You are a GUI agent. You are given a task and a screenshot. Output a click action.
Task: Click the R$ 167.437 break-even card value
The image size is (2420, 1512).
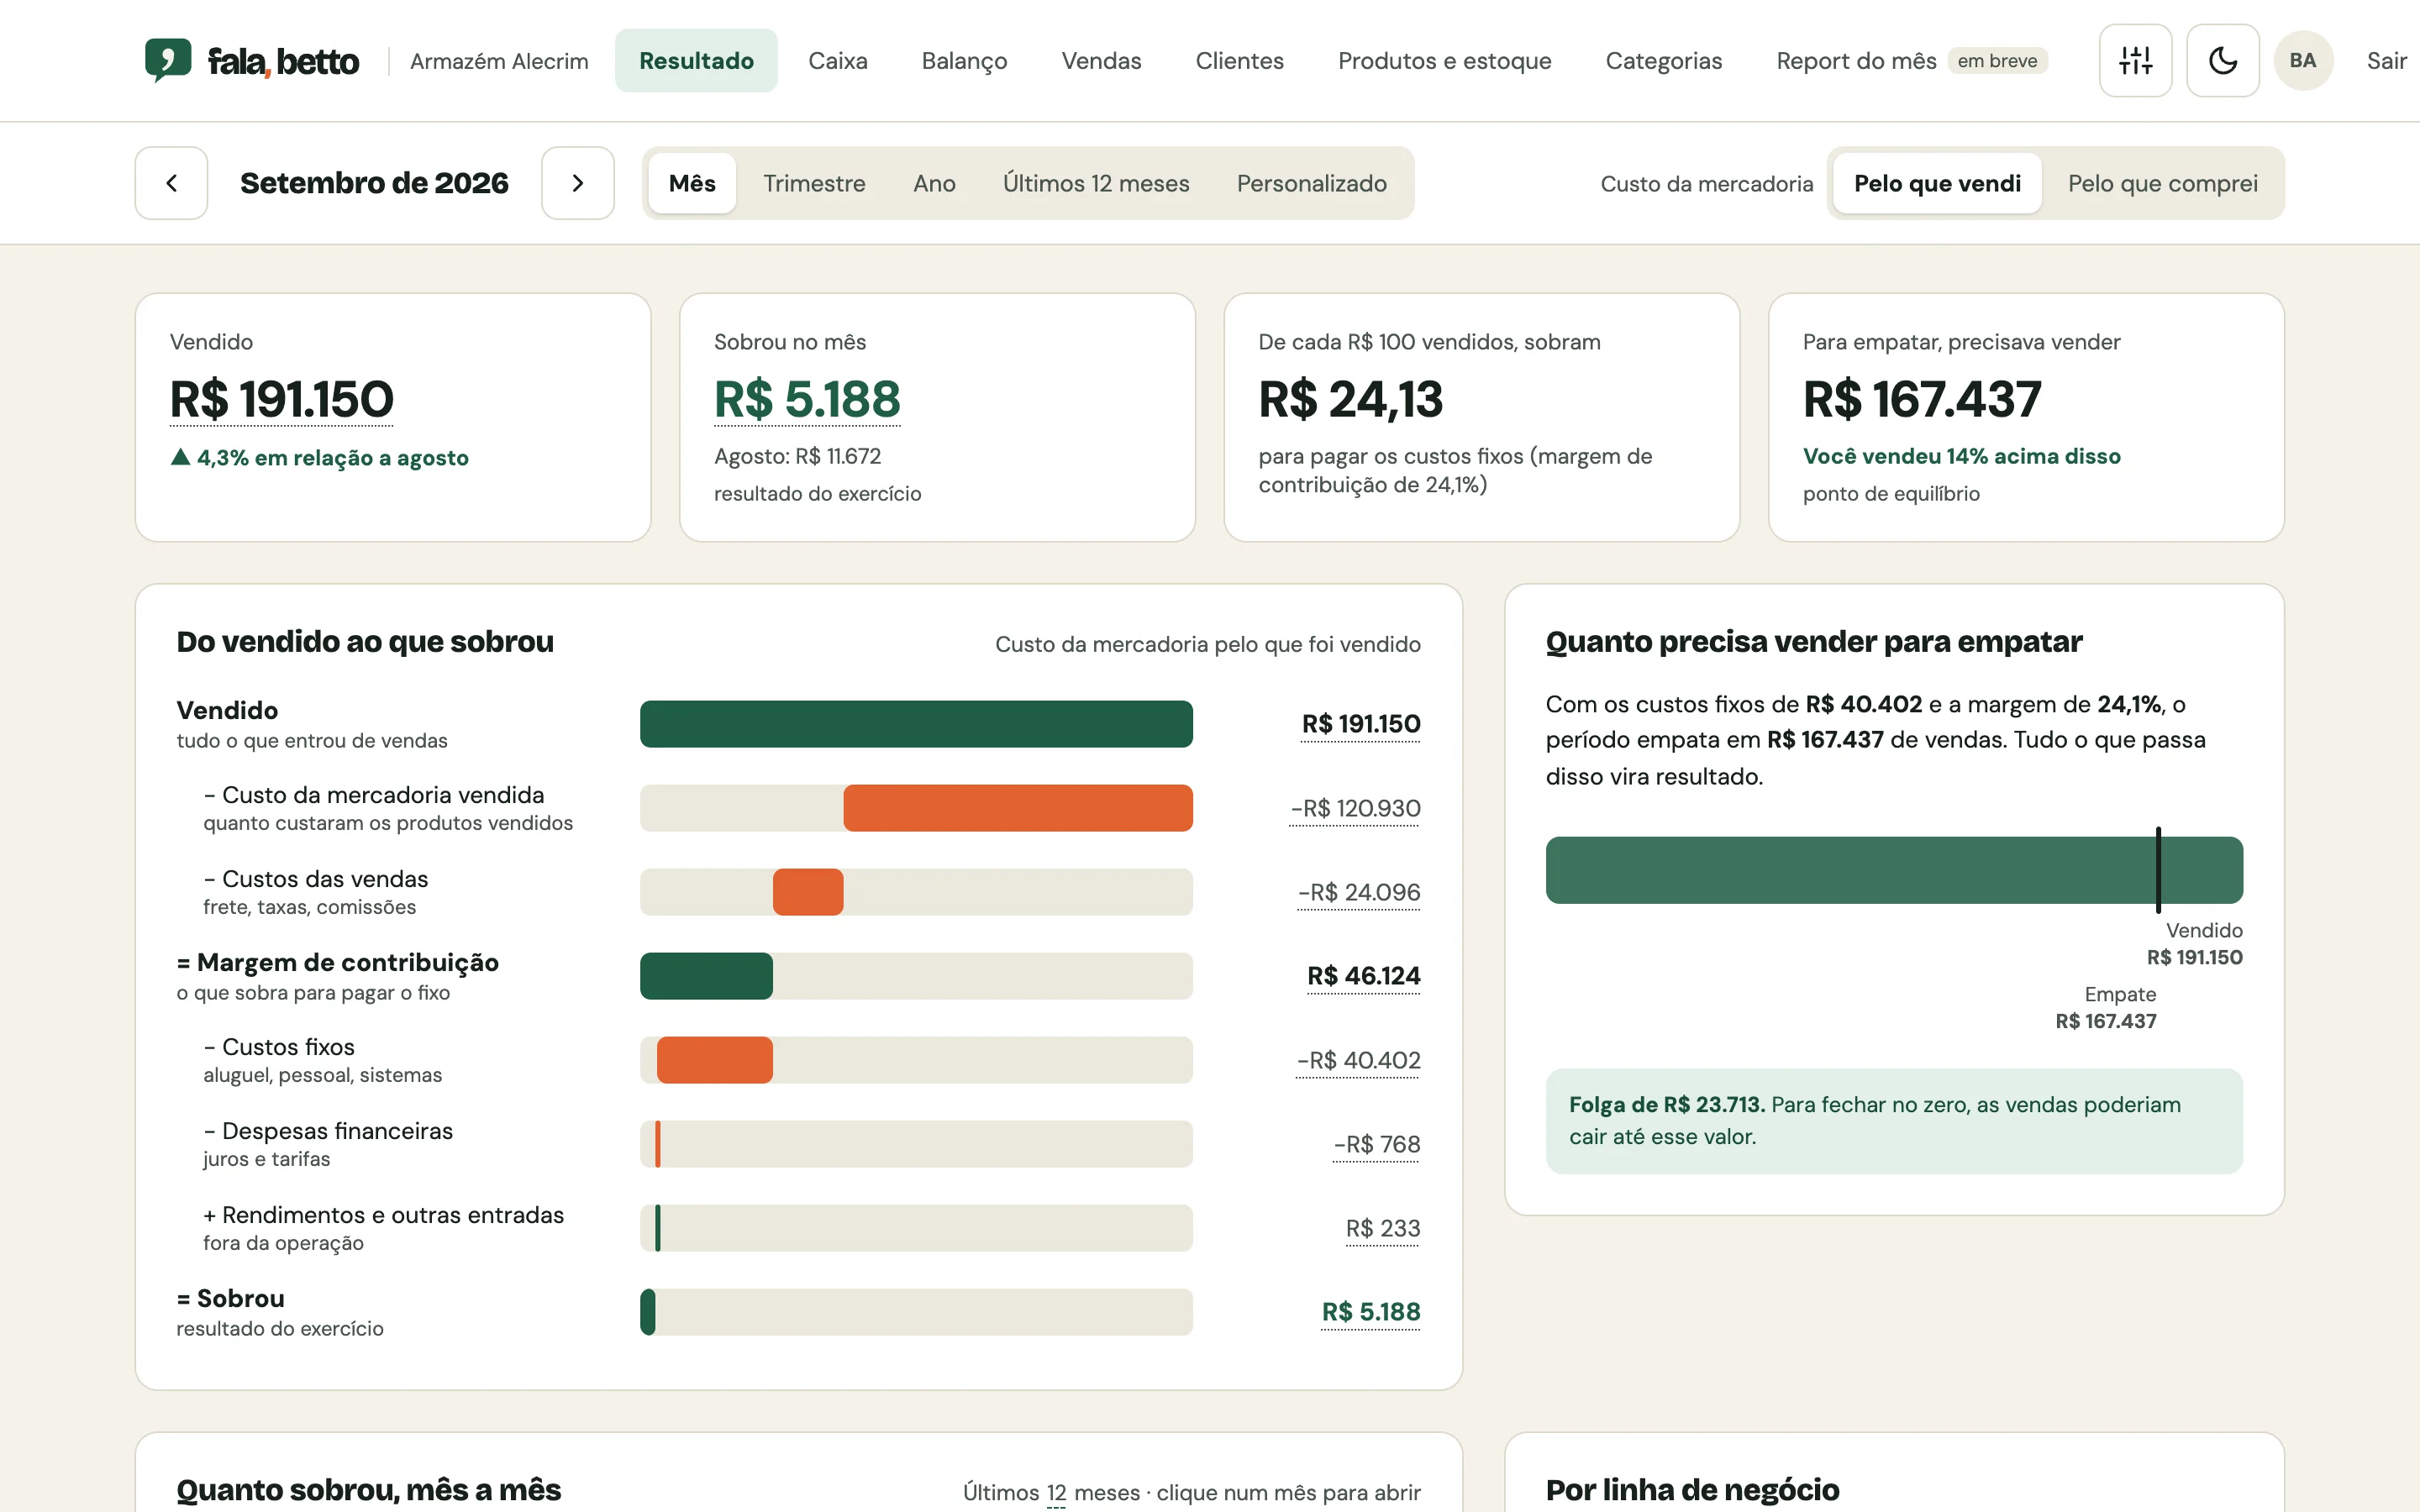coord(1921,399)
